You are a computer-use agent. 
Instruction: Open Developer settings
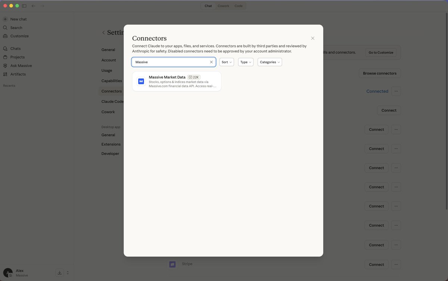110,154
